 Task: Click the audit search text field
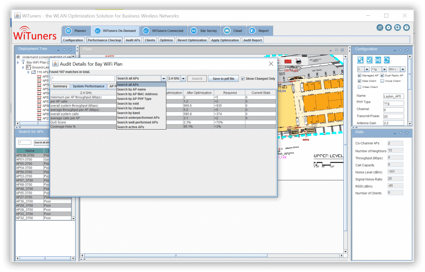83,79
